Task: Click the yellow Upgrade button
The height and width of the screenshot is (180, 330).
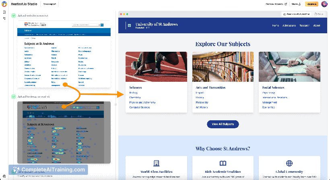Action: [311, 4]
